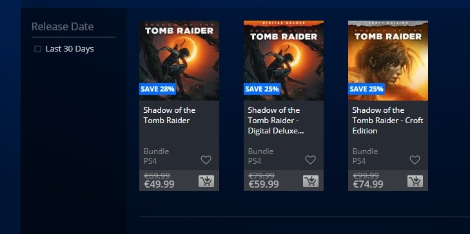Select the €74.99 Croft Edition price
Screen dimensions: 470x234
(368, 184)
